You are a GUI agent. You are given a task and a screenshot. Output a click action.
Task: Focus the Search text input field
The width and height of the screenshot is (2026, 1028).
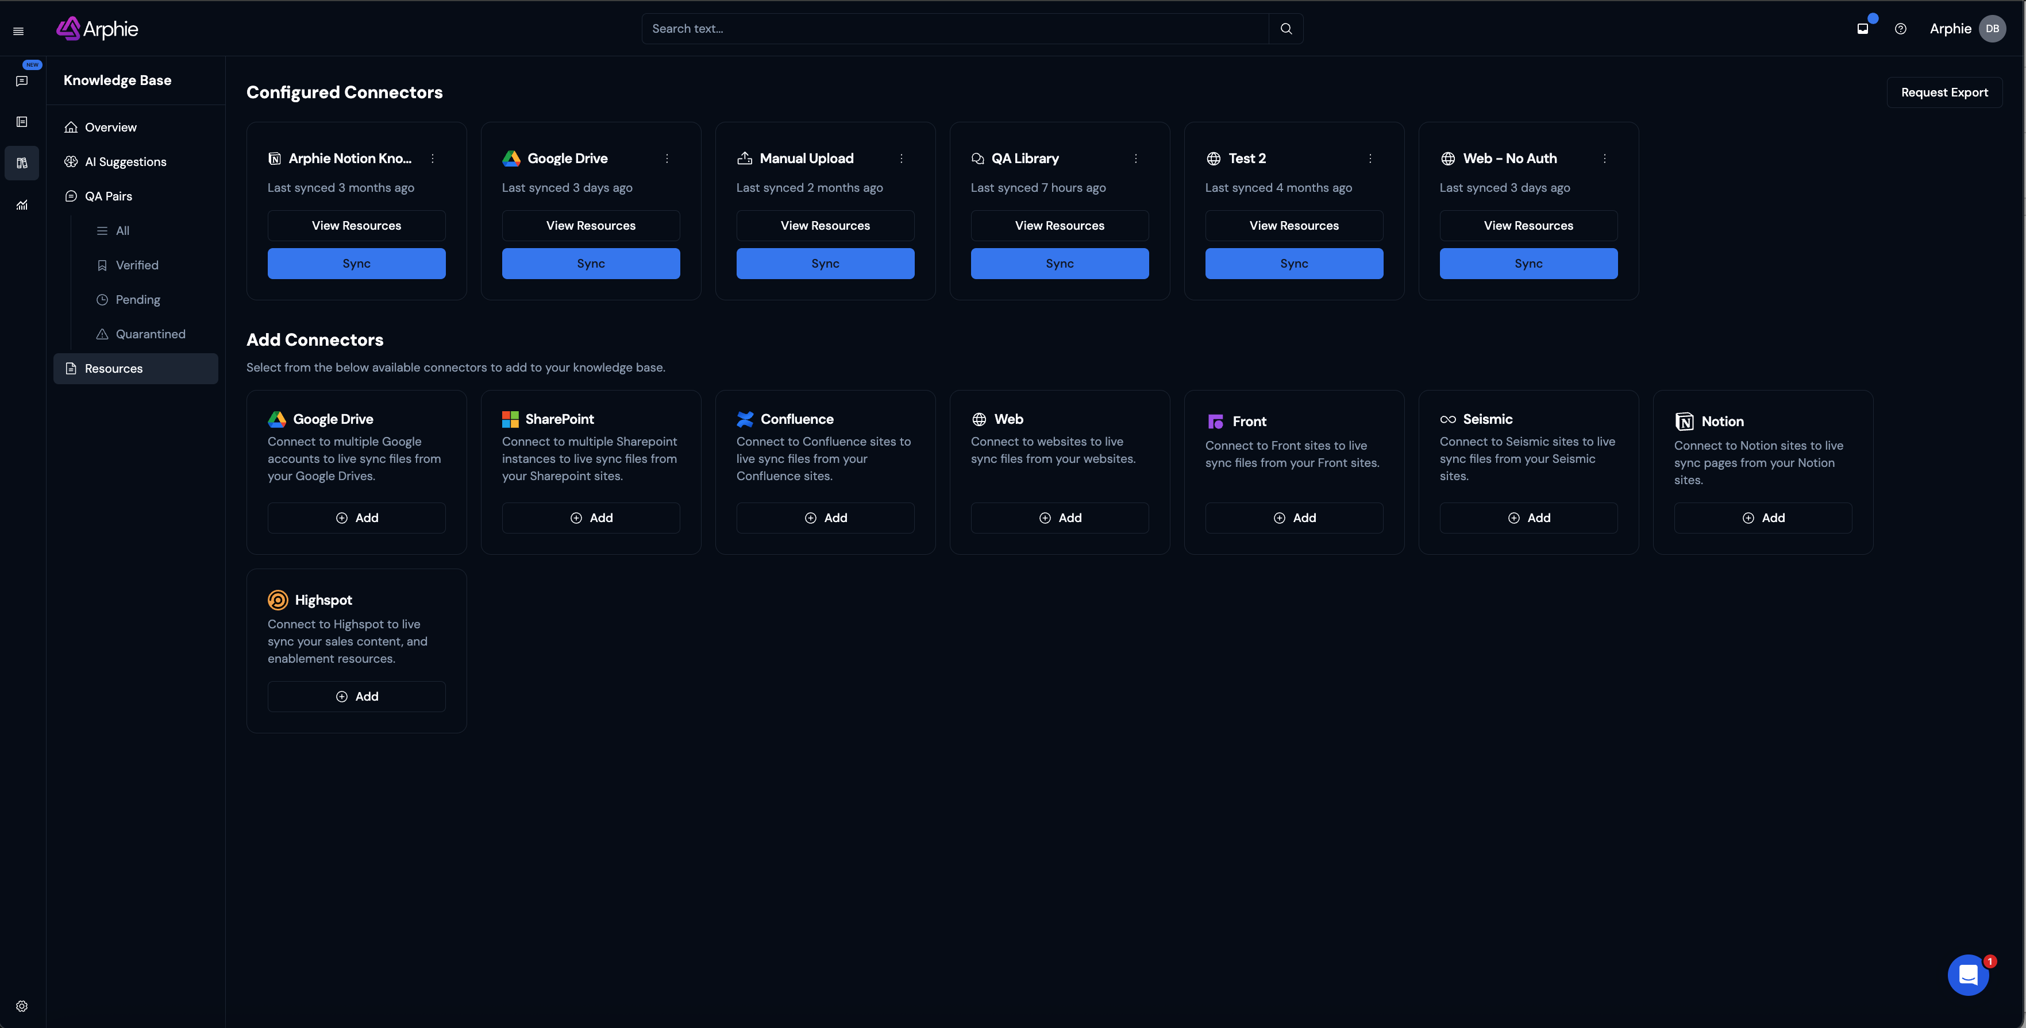point(955,29)
